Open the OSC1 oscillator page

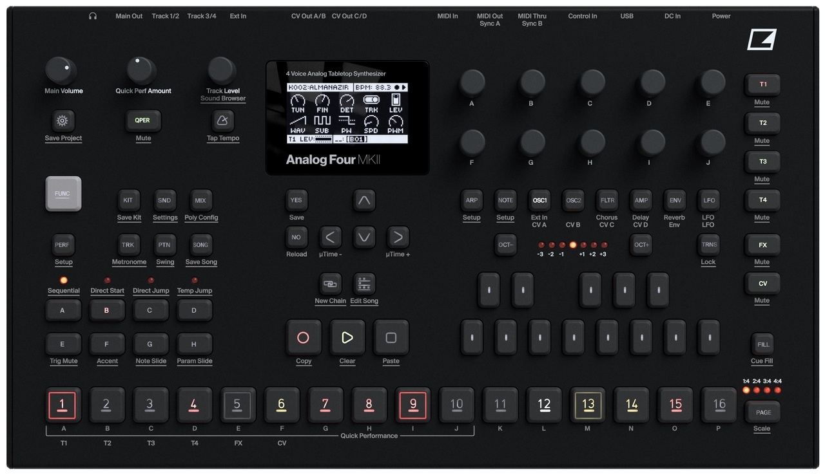539,200
